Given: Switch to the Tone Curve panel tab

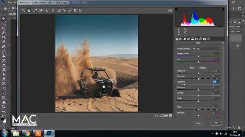Looking at the screenshot, I should 181,39.
